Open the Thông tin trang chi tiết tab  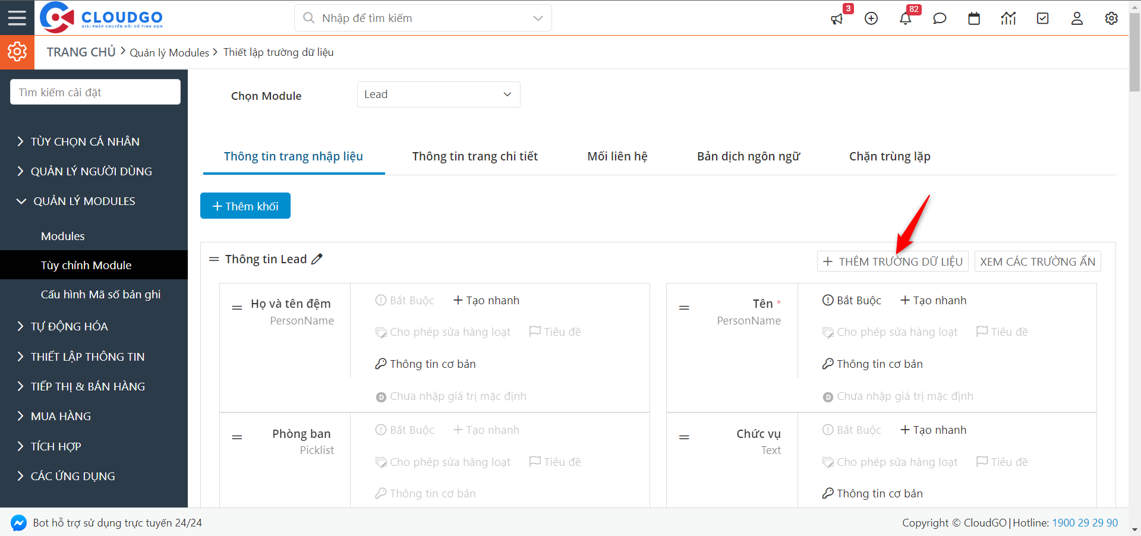click(x=474, y=156)
